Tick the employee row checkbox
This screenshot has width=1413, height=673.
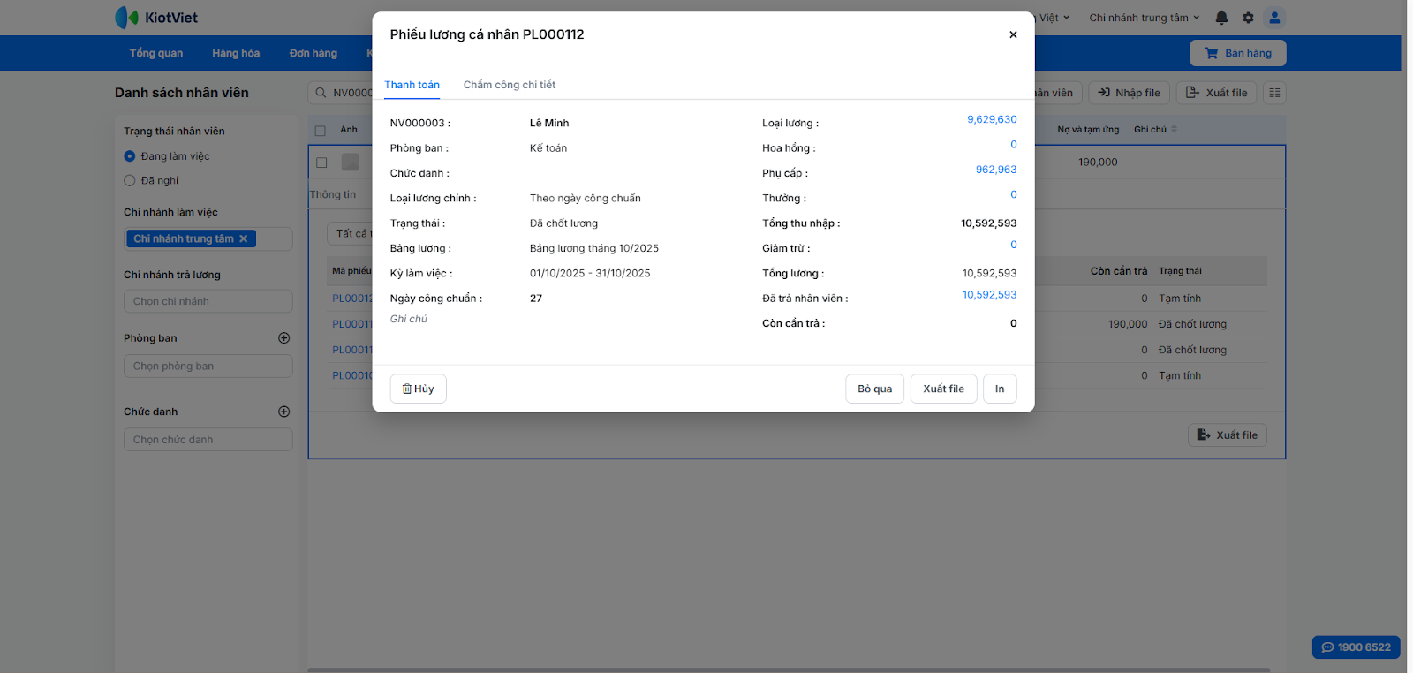point(321,163)
